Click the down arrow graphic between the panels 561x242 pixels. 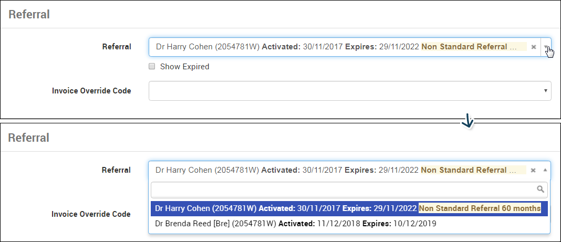(x=467, y=122)
